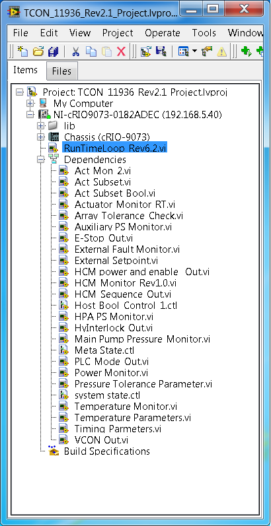Click the icon beside system state.ctl
Image resolution: width=271 pixels, height=526 pixels.
click(x=63, y=395)
